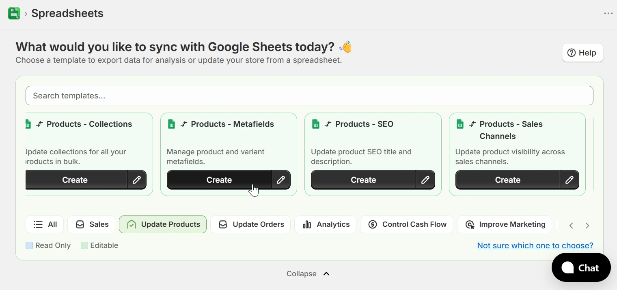Click the Help button
Viewport: 617px width, 290px height.
(x=582, y=53)
